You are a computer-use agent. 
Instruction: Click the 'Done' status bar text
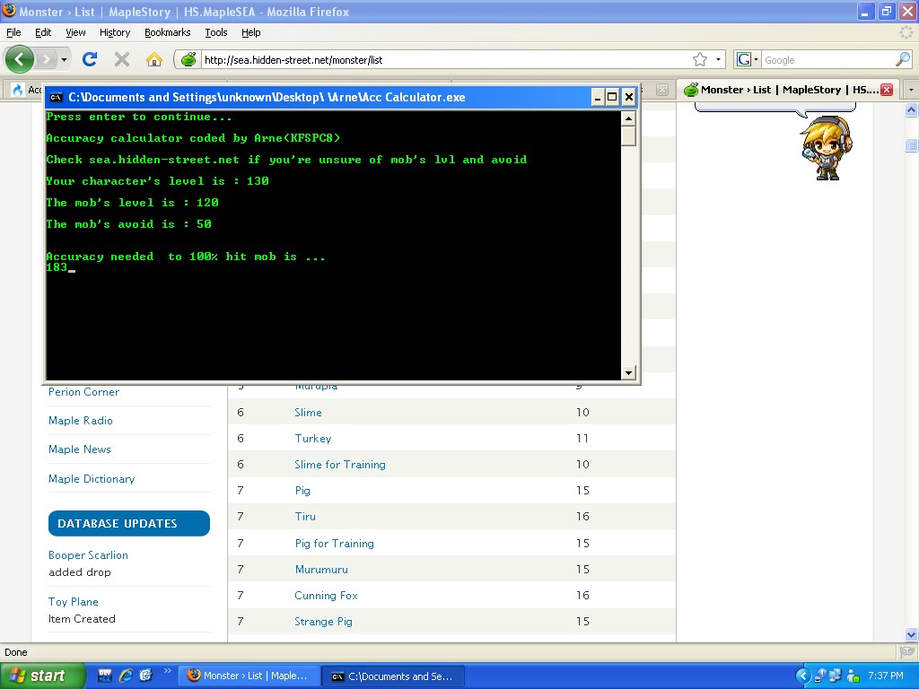[16, 653]
